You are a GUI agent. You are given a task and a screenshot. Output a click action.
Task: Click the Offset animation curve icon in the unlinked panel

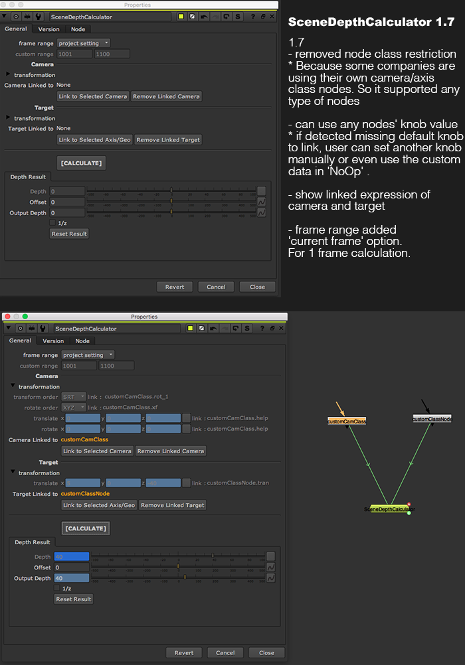[x=262, y=202]
